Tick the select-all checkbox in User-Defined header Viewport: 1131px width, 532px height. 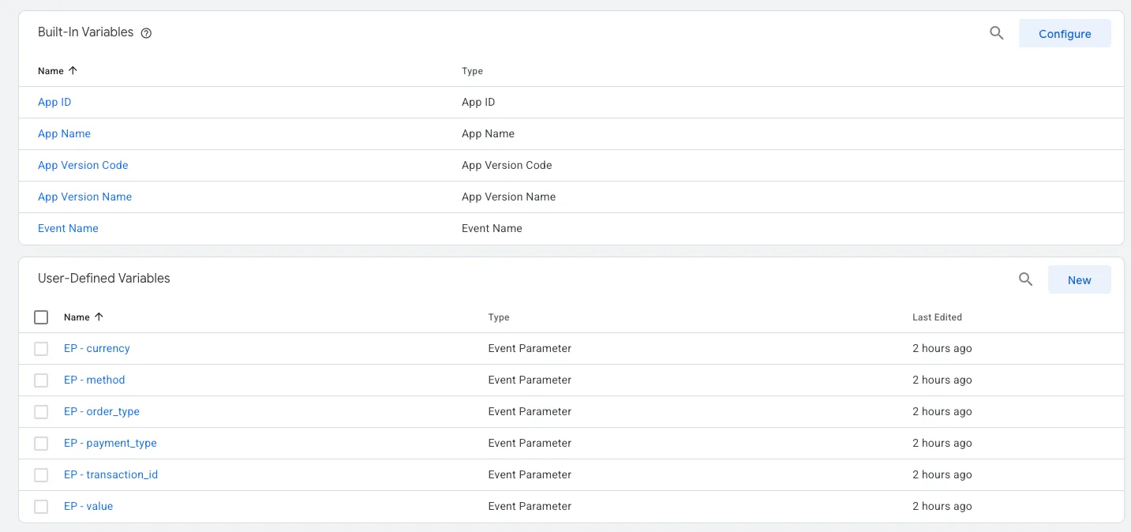point(41,317)
